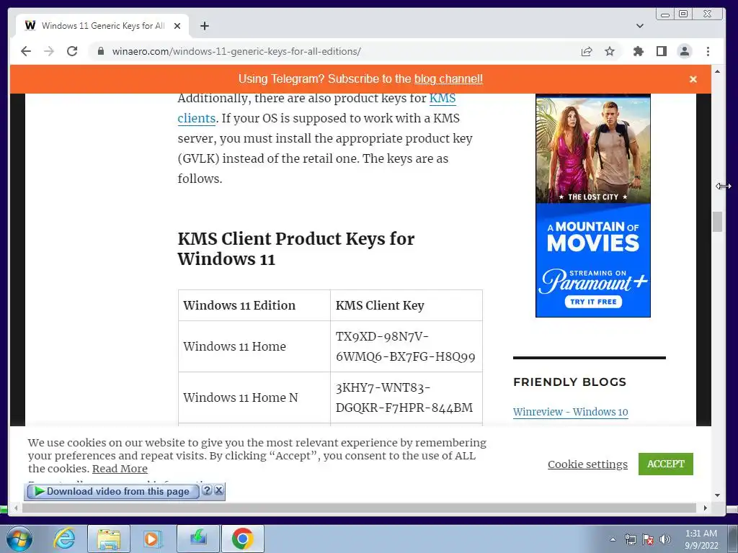Open the download app taskbar icon
Screen dimensions: 738x553
(197, 539)
